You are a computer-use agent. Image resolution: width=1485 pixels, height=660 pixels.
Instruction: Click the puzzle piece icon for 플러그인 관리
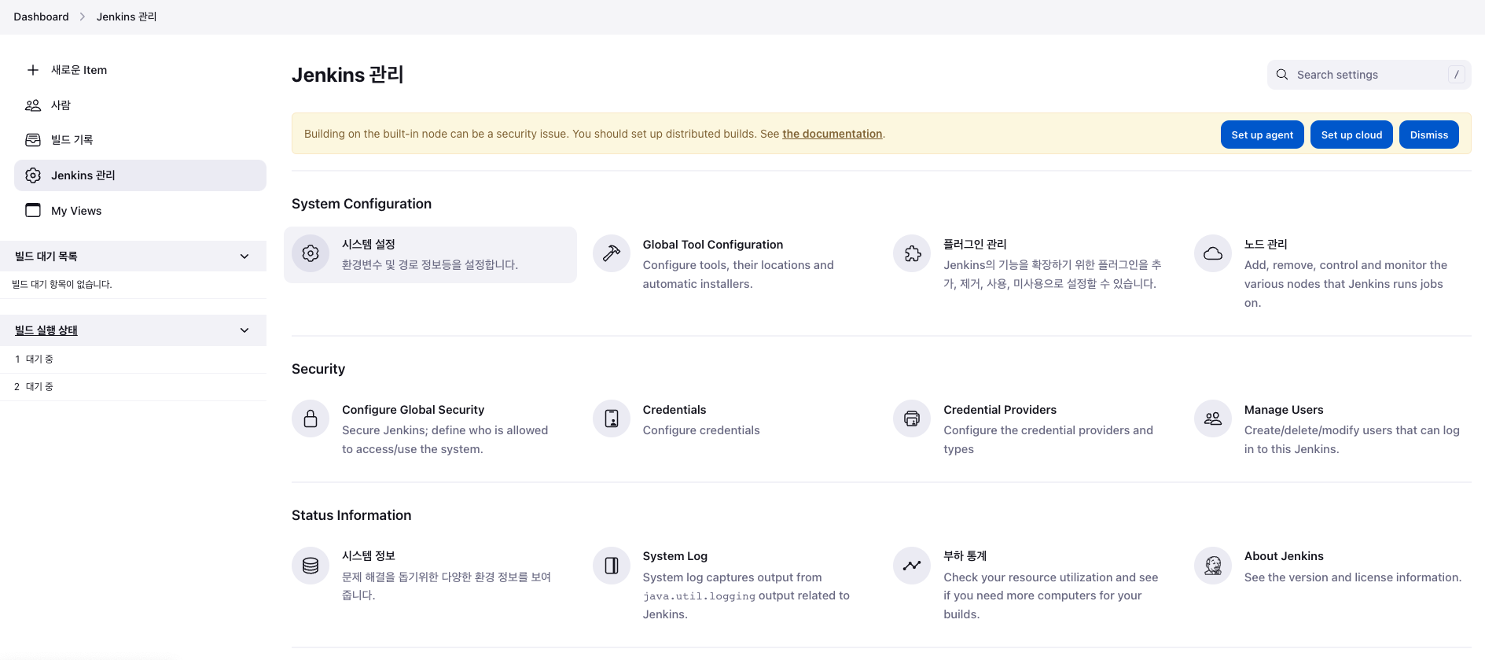912,253
